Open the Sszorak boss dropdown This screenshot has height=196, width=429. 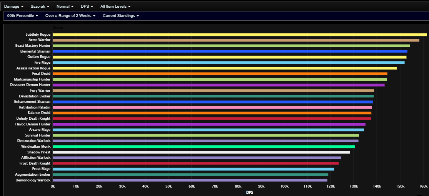click(40, 6)
